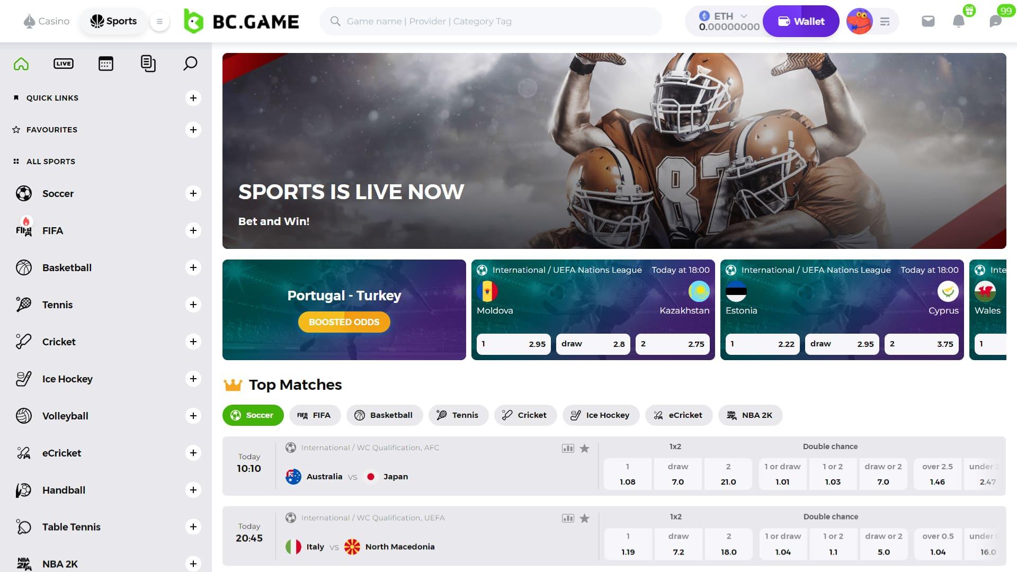Expand the Soccer sports category
The image size is (1017, 572).
(193, 193)
